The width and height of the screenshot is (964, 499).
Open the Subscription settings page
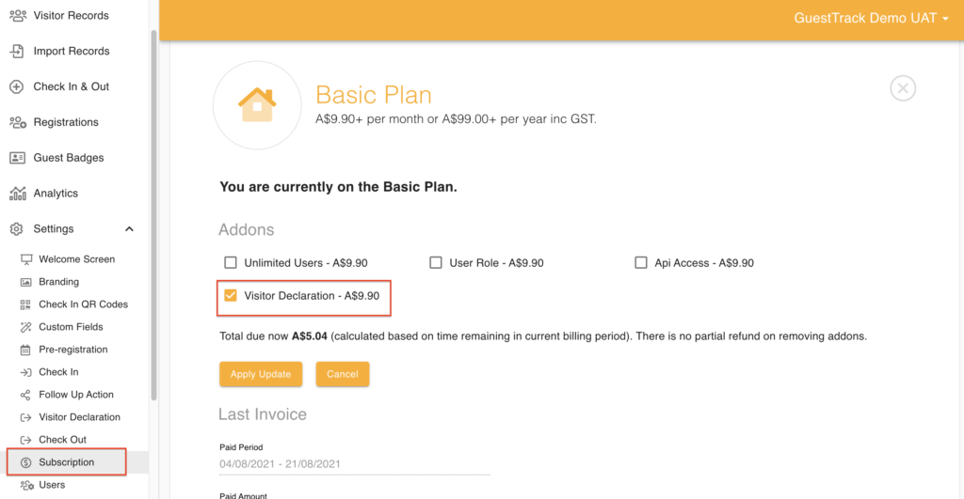[x=66, y=462]
